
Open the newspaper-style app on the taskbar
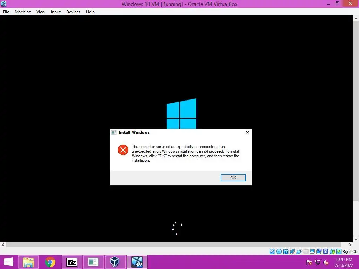[x=93, y=262]
